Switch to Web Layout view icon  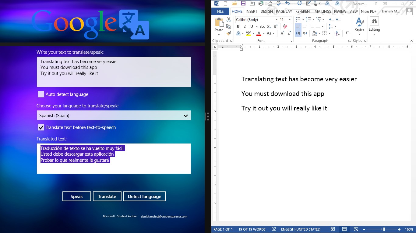[355, 229]
